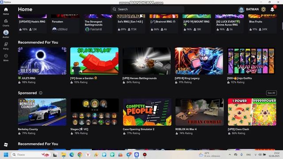This screenshot has height=159, width=283.
Task: Click the ROBLOX At War 4 title
Action: pos(186,129)
